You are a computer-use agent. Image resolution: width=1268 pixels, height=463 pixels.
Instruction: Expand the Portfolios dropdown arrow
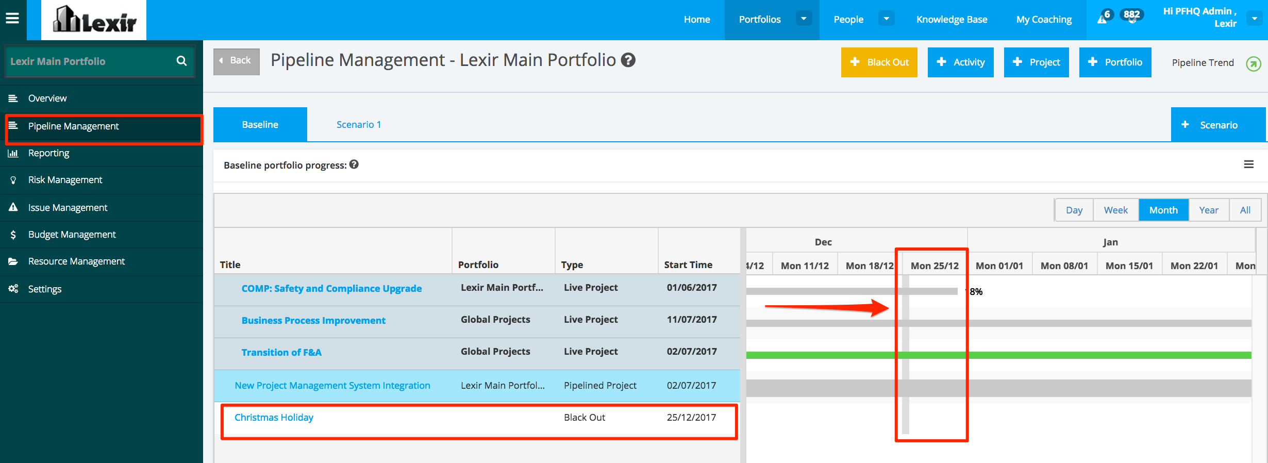click(804, 19)
